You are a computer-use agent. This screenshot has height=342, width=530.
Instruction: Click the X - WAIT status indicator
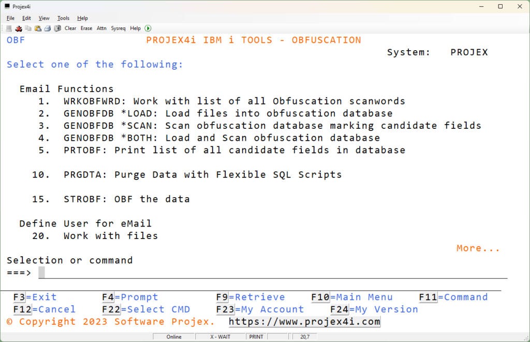(x=220, y=337)
